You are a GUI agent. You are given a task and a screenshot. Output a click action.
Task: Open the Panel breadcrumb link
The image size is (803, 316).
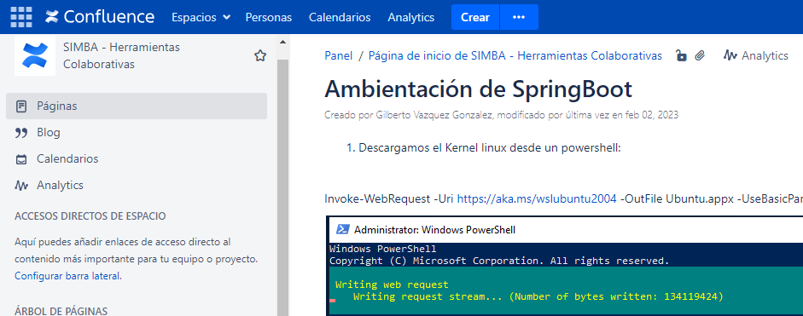click(339, 55)
